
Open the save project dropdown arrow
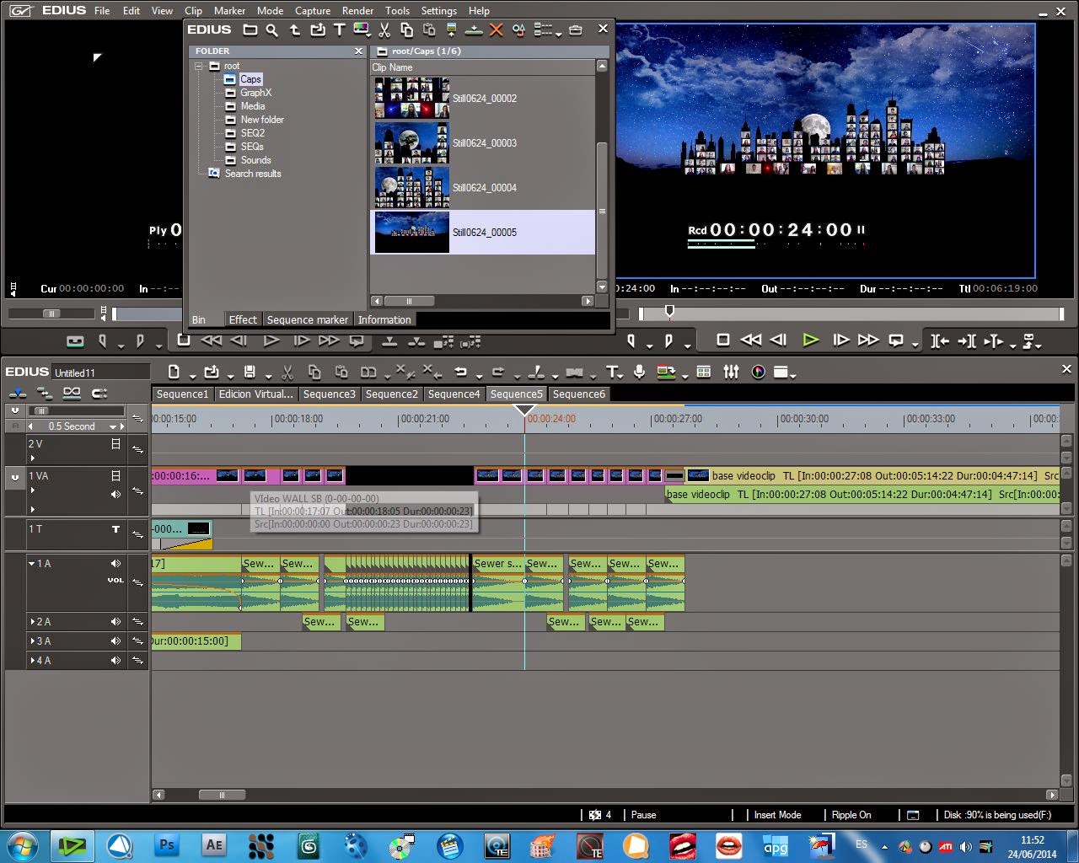pyautogui.click(x=267, y=376)
